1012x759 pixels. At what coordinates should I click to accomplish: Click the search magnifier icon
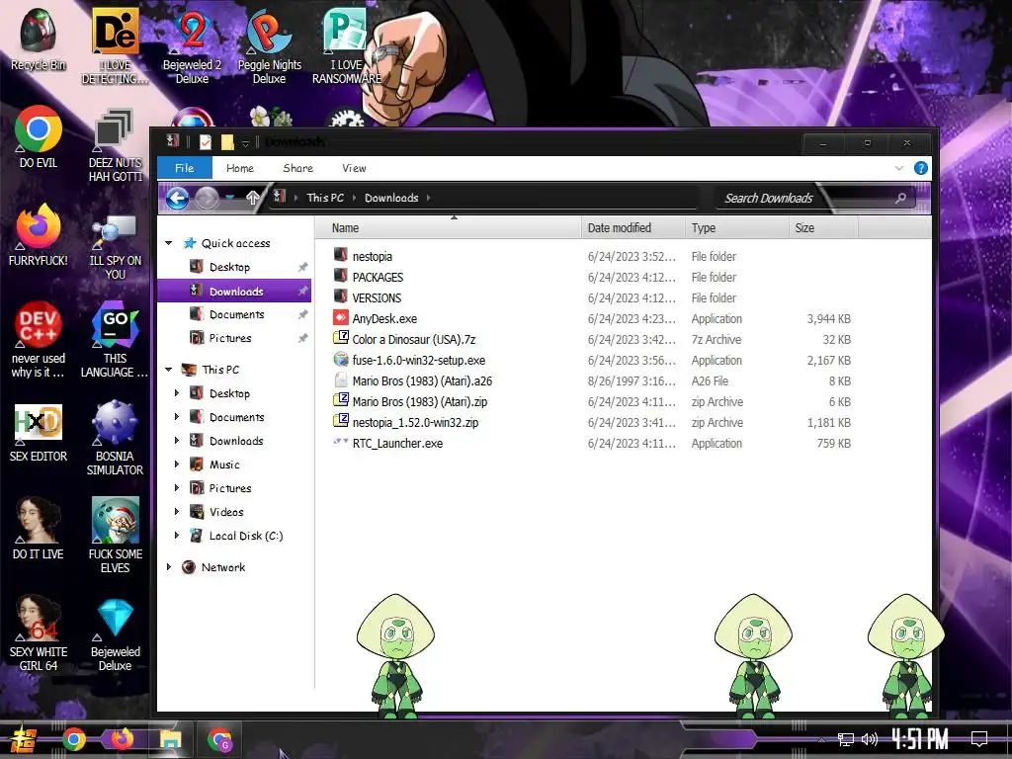(x=900, y=198)
